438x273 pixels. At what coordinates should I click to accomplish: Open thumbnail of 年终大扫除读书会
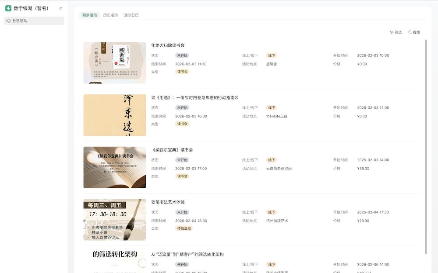point(114,63)
